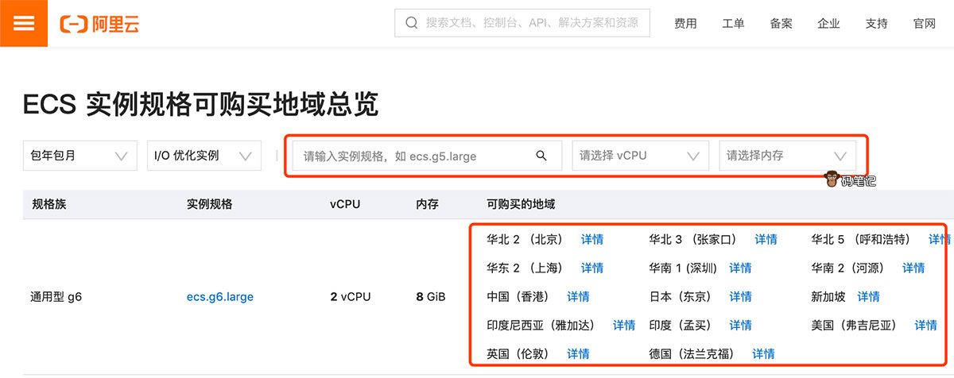Go to 备案 in the top navigation
Screen dimensions: 954x378
click(781, 24)
